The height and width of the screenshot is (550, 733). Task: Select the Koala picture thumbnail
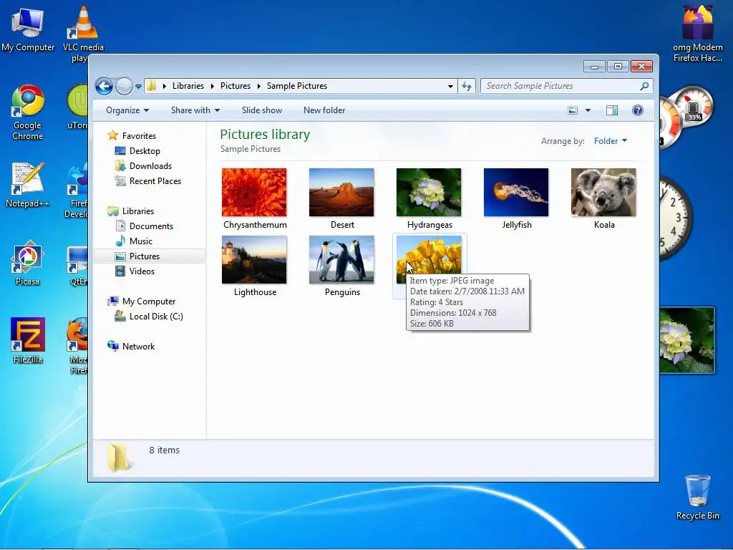(x=603, y=192)
